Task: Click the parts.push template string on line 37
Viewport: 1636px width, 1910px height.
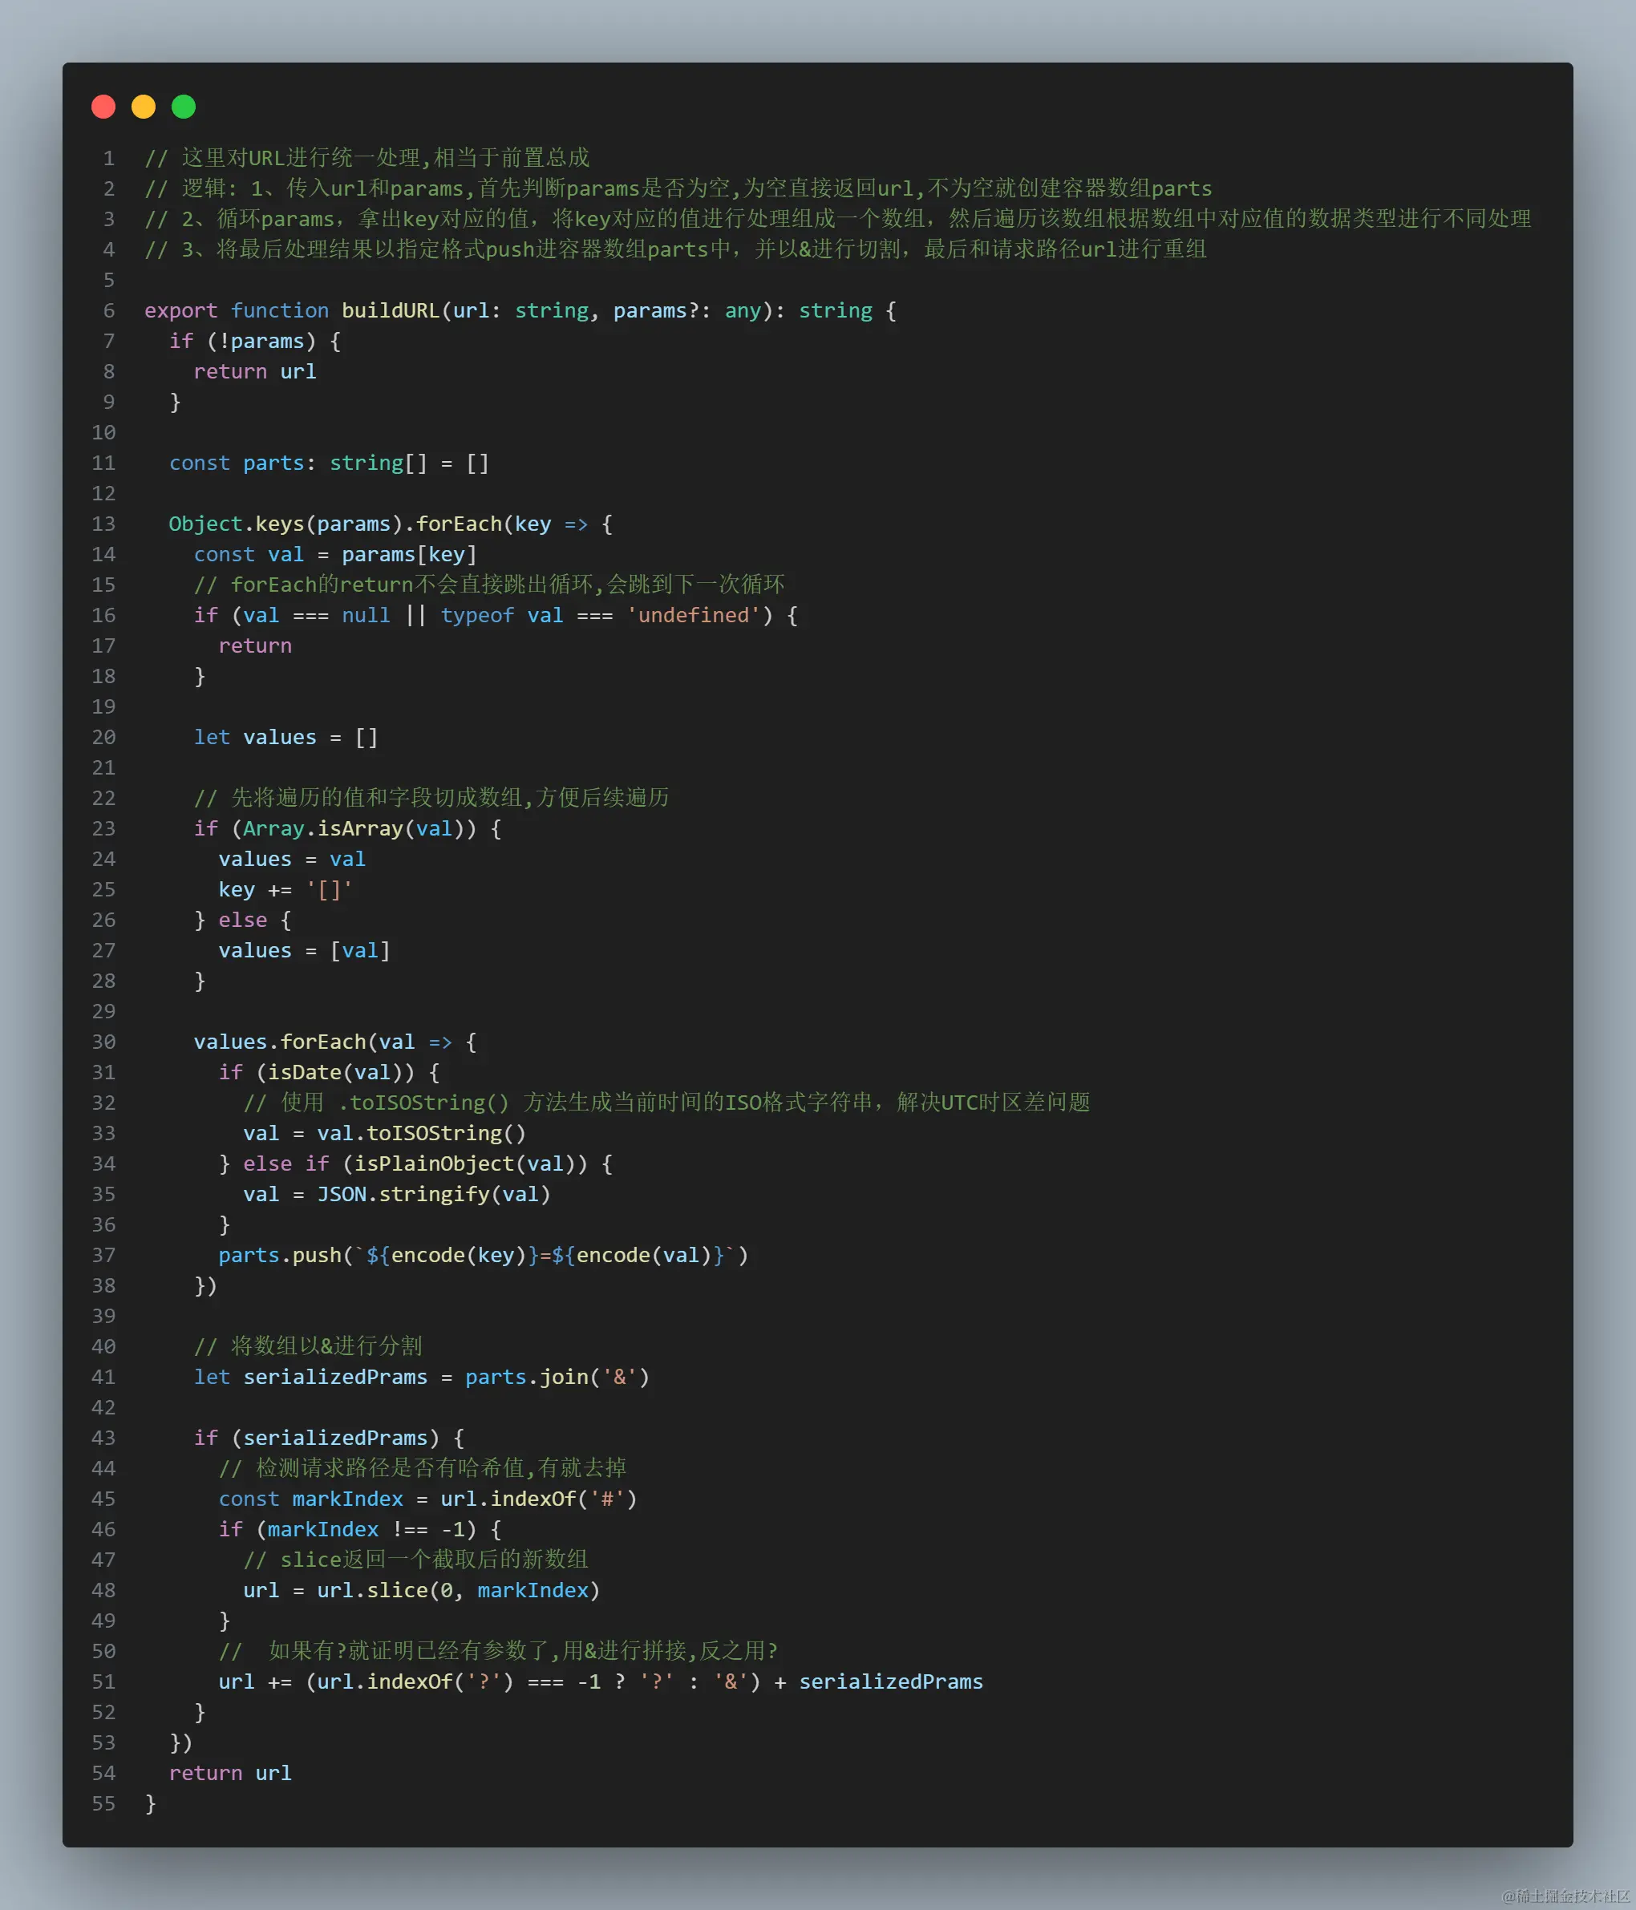Action: click(x=480, y=1255)
